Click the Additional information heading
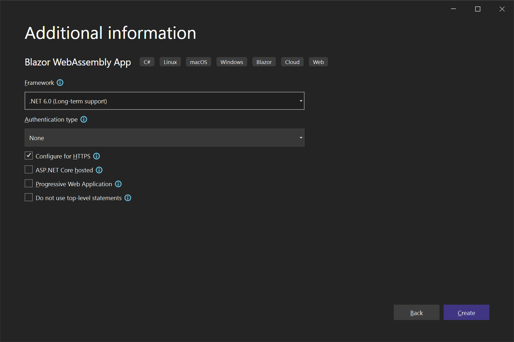Viewport: 514px width, 342px height. pos(110,33)
